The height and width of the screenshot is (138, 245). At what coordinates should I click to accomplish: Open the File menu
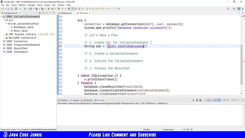pos(2,5)
